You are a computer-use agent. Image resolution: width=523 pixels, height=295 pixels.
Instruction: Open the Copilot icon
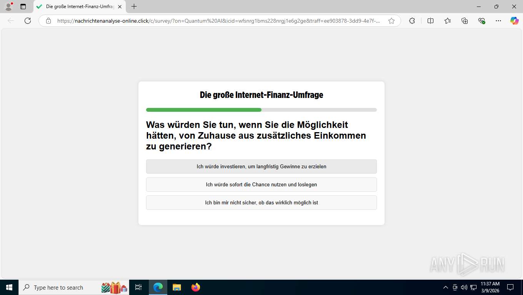coord(514,21)
